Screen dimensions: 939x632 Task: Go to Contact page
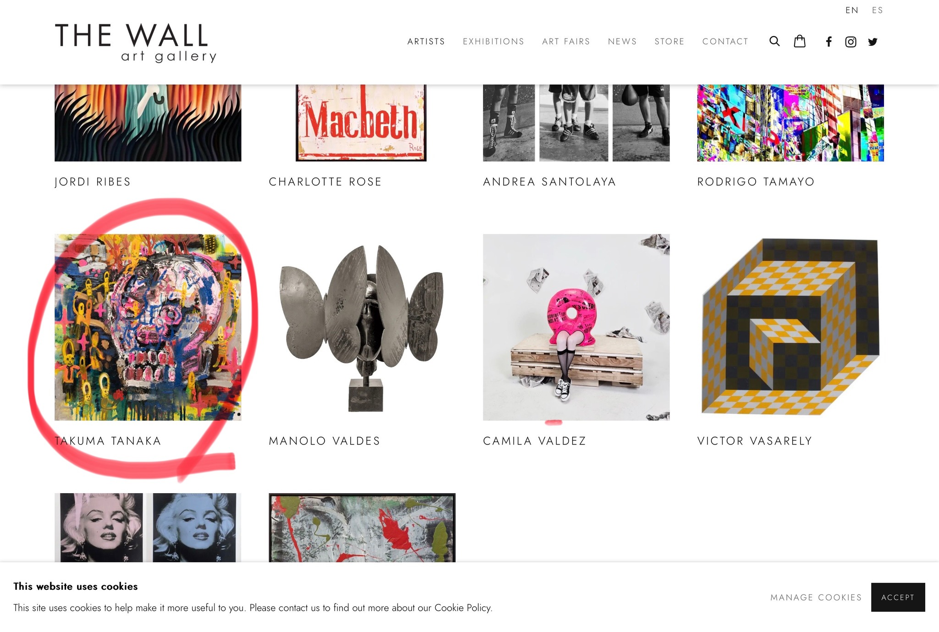click(725, 41)
